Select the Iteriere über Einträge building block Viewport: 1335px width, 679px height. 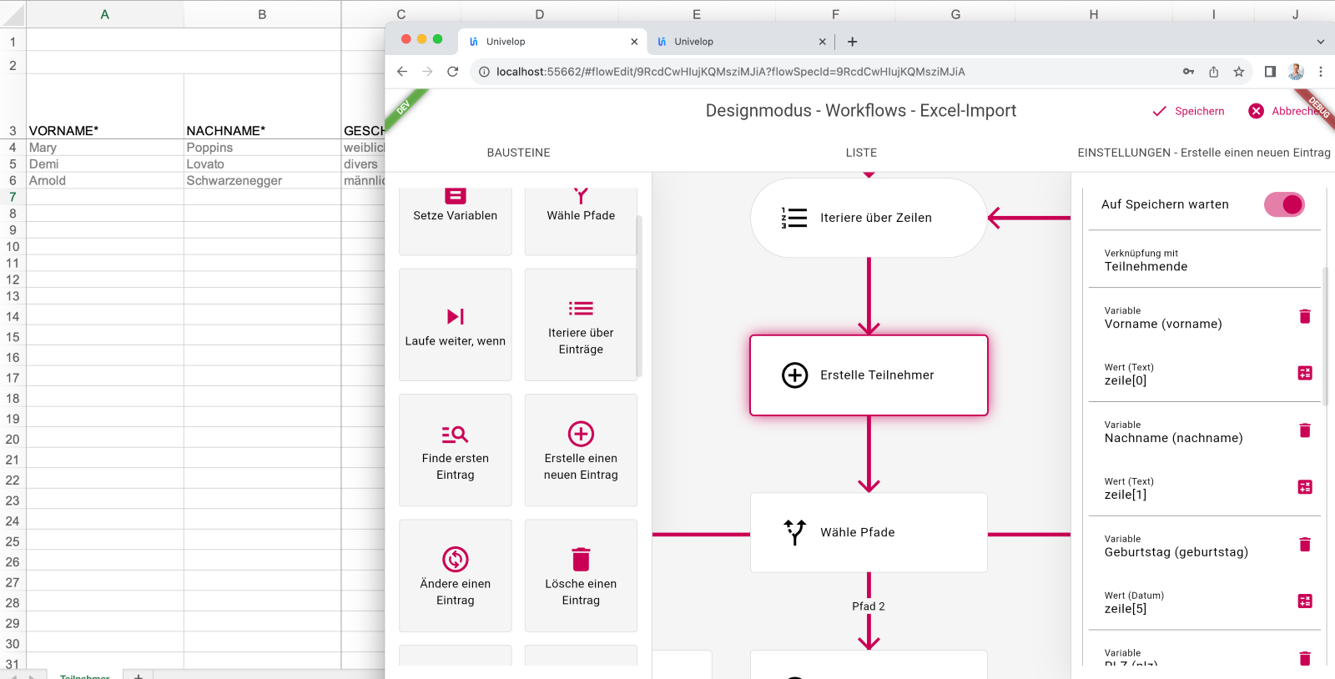[x=581, y=324]
